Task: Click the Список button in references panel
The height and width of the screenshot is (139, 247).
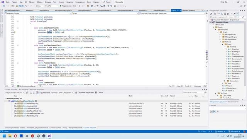Action: [99, 93]
